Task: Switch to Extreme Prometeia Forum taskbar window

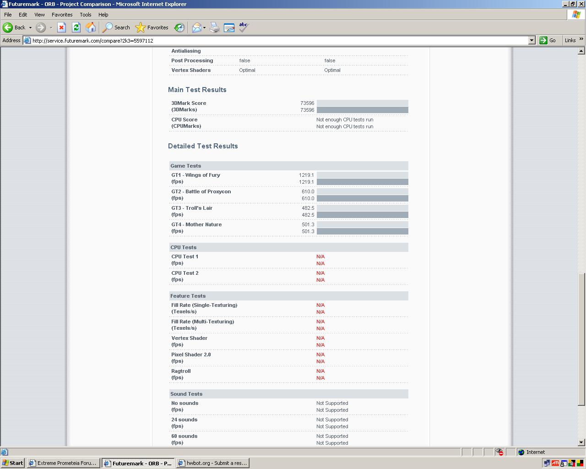Action: tap(63, 463)
